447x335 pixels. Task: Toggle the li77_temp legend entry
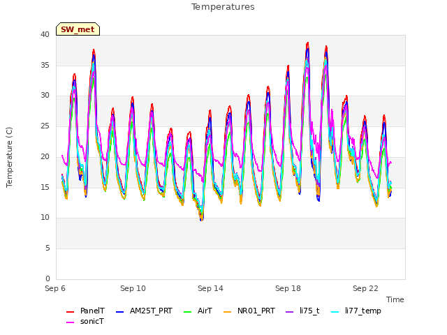click(356, 311)
